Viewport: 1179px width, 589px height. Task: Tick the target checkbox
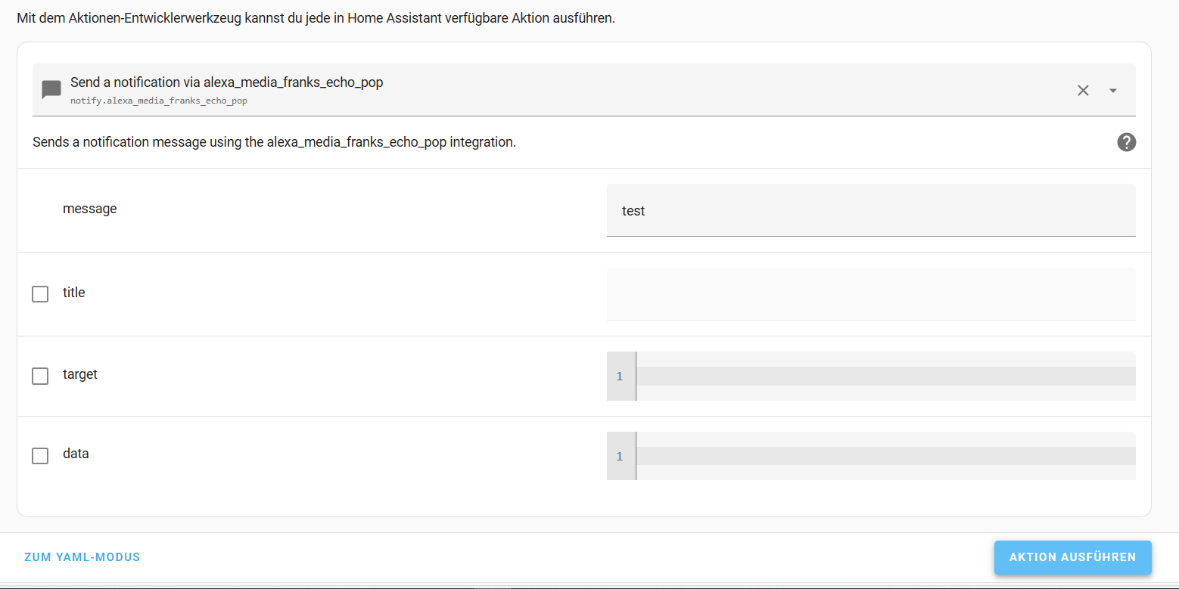pos(40,376)
